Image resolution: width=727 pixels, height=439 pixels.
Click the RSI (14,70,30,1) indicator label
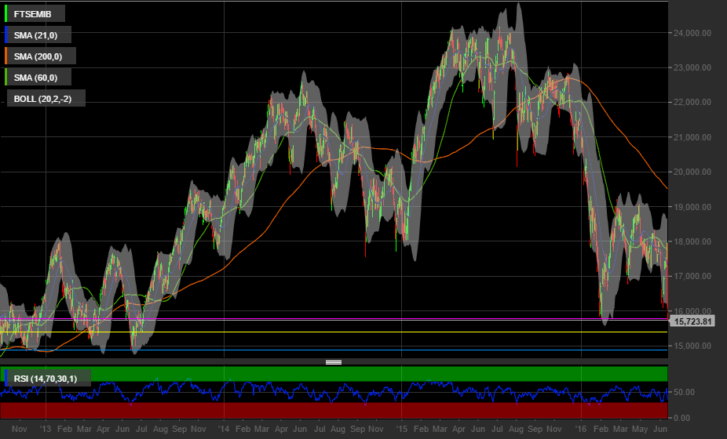(49, 378)
